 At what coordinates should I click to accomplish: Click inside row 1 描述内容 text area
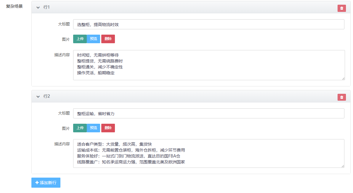tap(208, 65)
